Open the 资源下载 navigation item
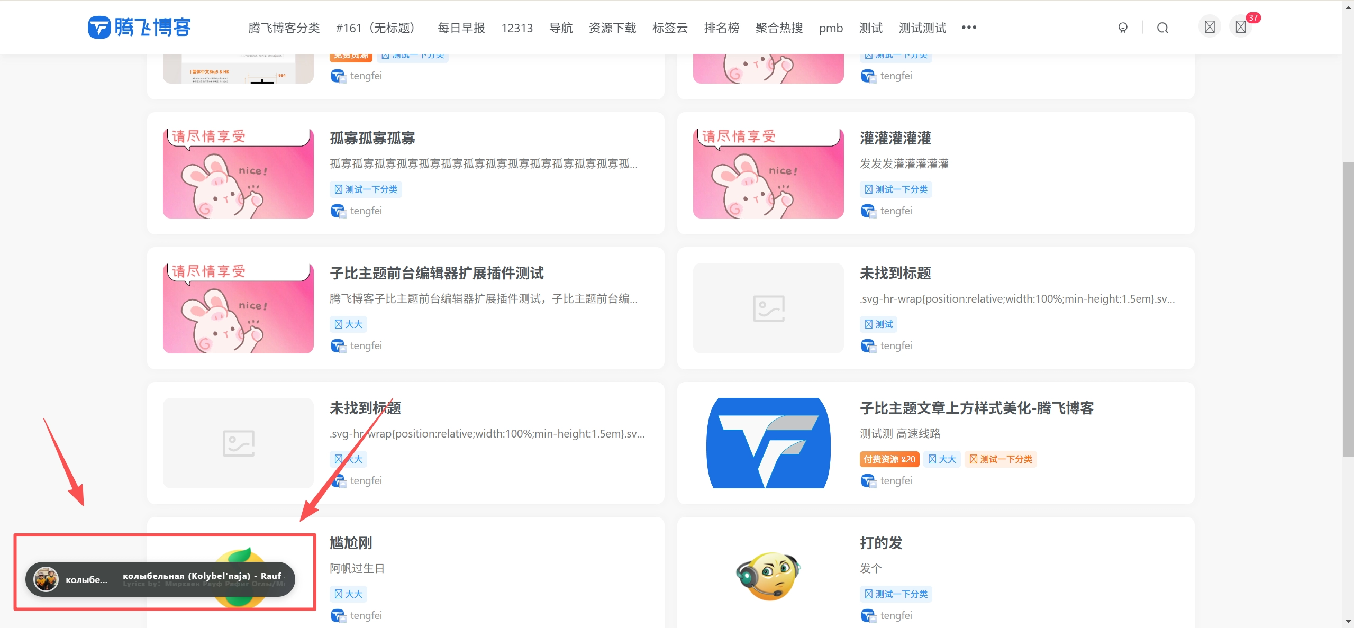This screenshot has height=628, width=1354. (612, 29)
